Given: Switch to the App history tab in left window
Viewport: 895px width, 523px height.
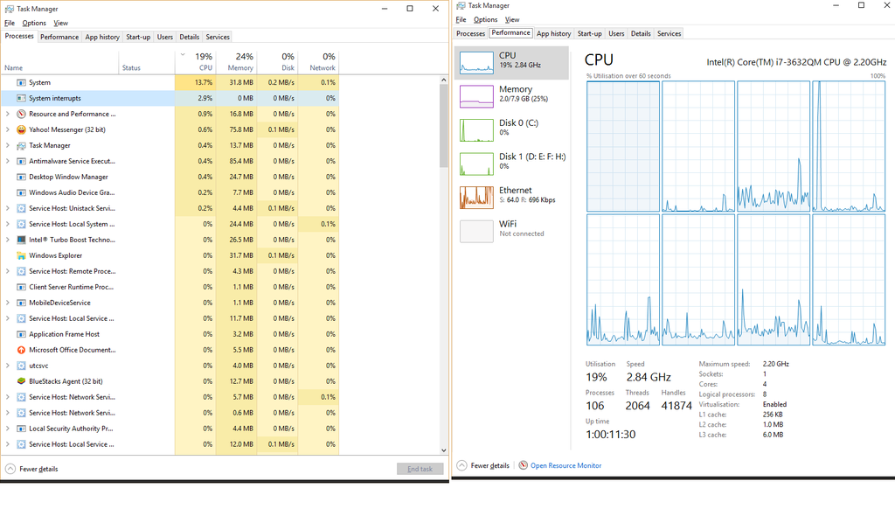Looking at the screenshot, I should (x=102, y=37).
